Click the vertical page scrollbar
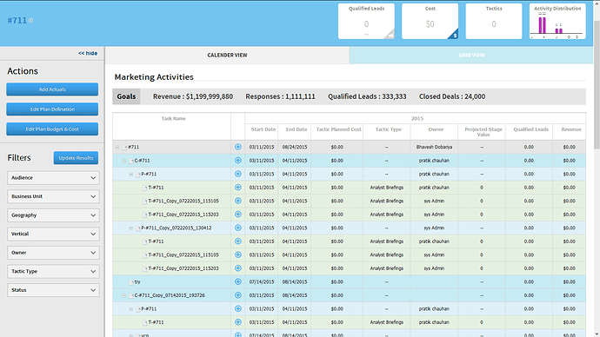600x337 pixels. (x=597, y=84)
